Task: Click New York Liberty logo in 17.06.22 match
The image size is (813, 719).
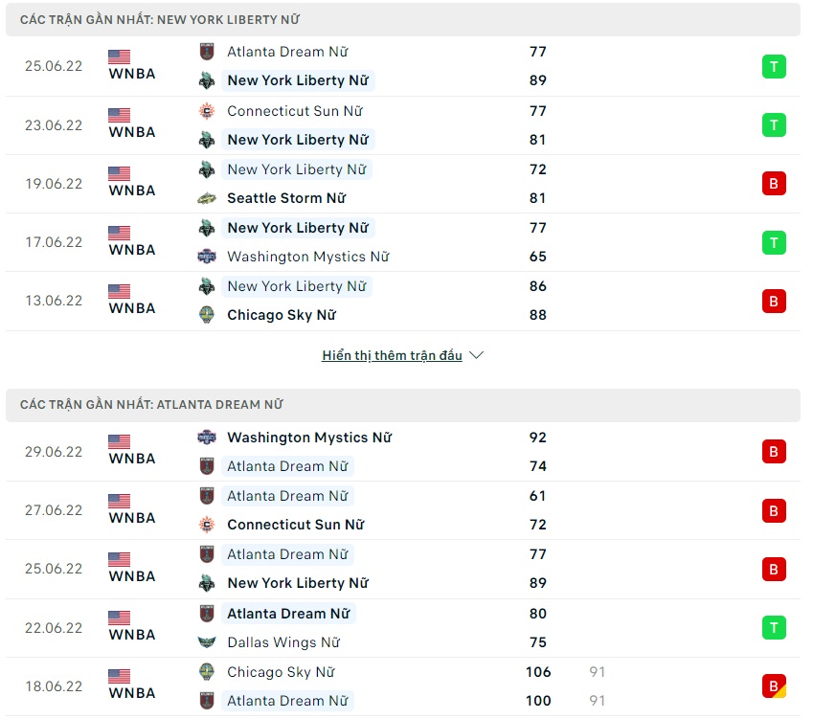Action: coord(207,228)
